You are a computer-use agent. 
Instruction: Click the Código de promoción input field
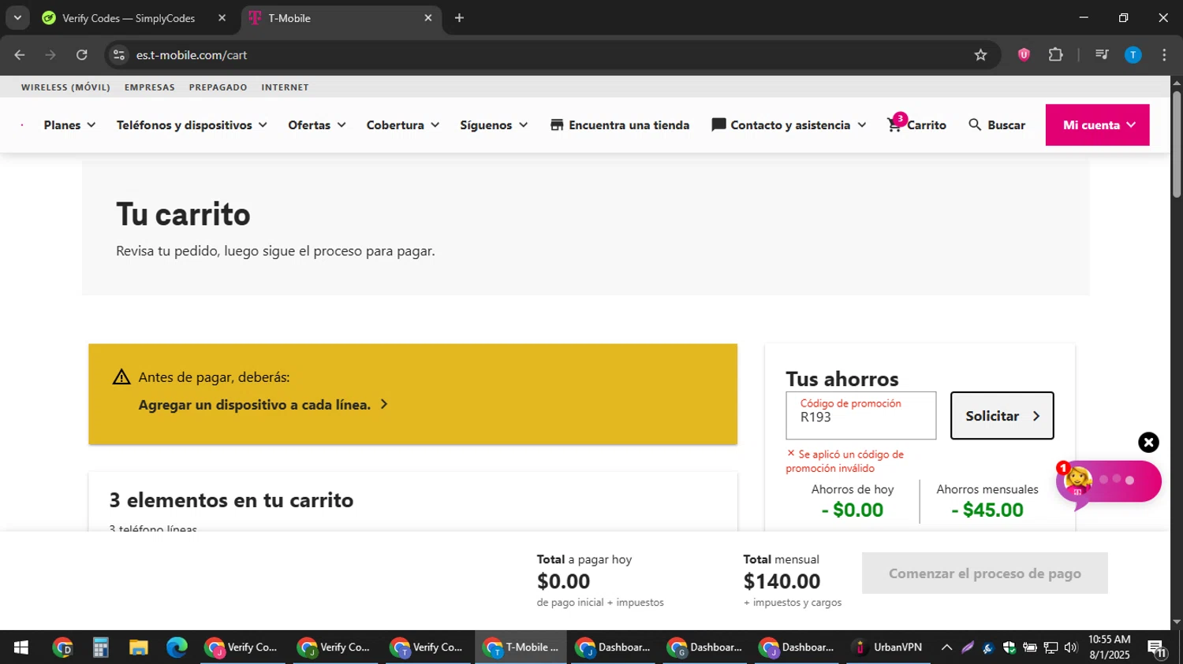click(860, 415)
